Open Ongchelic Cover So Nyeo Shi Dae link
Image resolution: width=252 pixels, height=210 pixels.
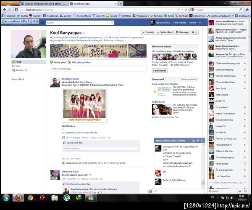coord(81,133)
